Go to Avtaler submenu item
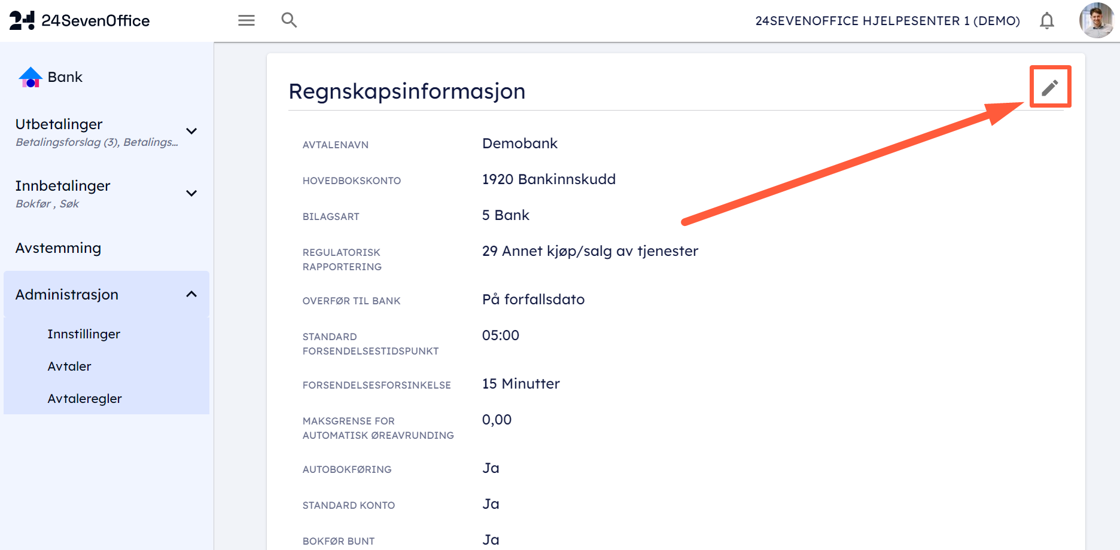Viewport: 1120px width, 550px height. (x=69, y=366)
